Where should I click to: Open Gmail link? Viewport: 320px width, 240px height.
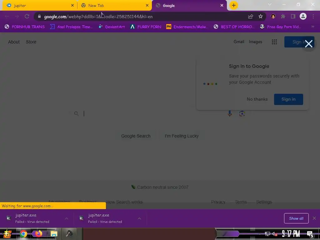(239, 42)
